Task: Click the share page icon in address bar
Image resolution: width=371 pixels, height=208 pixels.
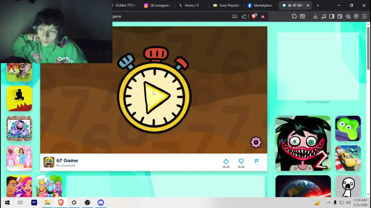Action: click(x=244, y=16)
